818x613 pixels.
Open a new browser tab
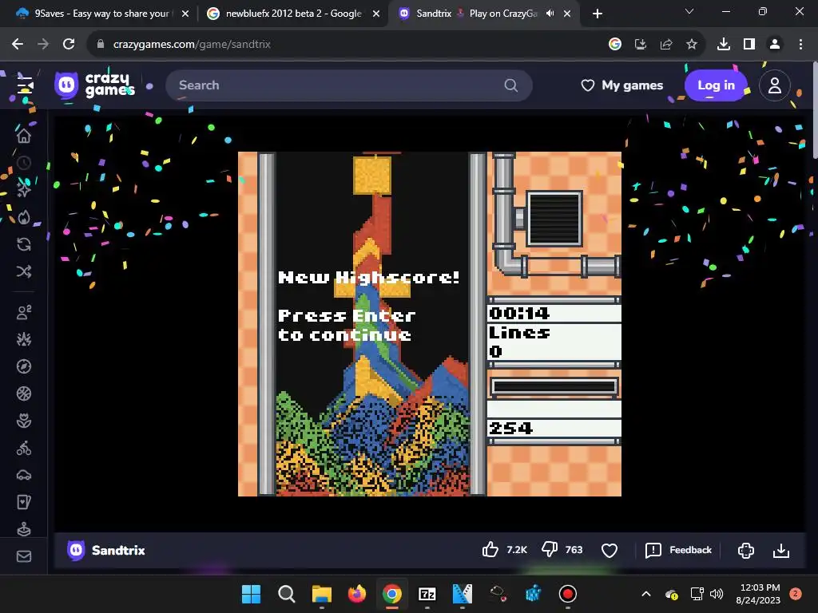coord(598,14)
